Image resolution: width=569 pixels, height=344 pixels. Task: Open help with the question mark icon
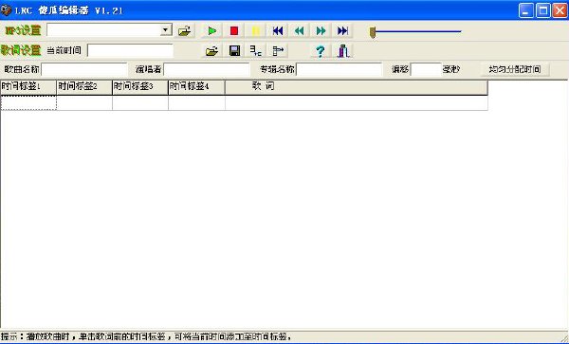(321, 51)
